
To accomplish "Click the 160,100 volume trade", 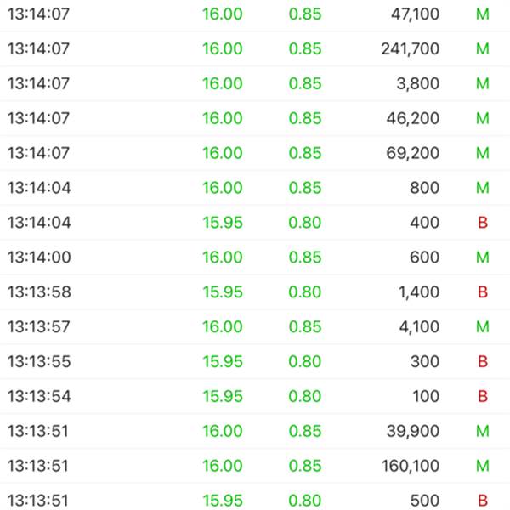I will click(x=411, y=466).
